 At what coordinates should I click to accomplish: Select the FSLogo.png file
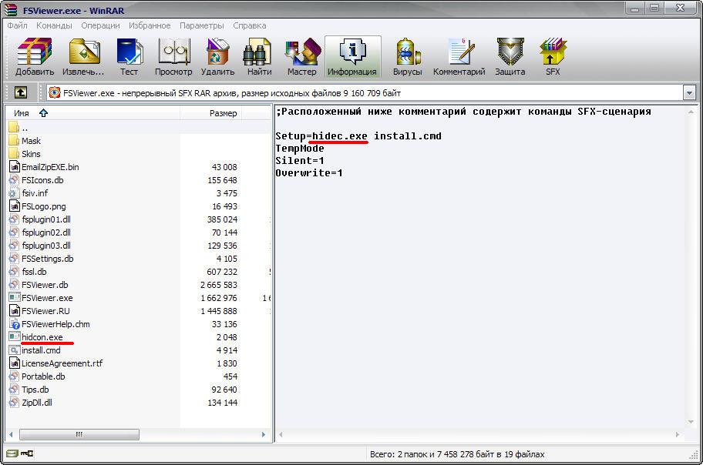(37, 206)
